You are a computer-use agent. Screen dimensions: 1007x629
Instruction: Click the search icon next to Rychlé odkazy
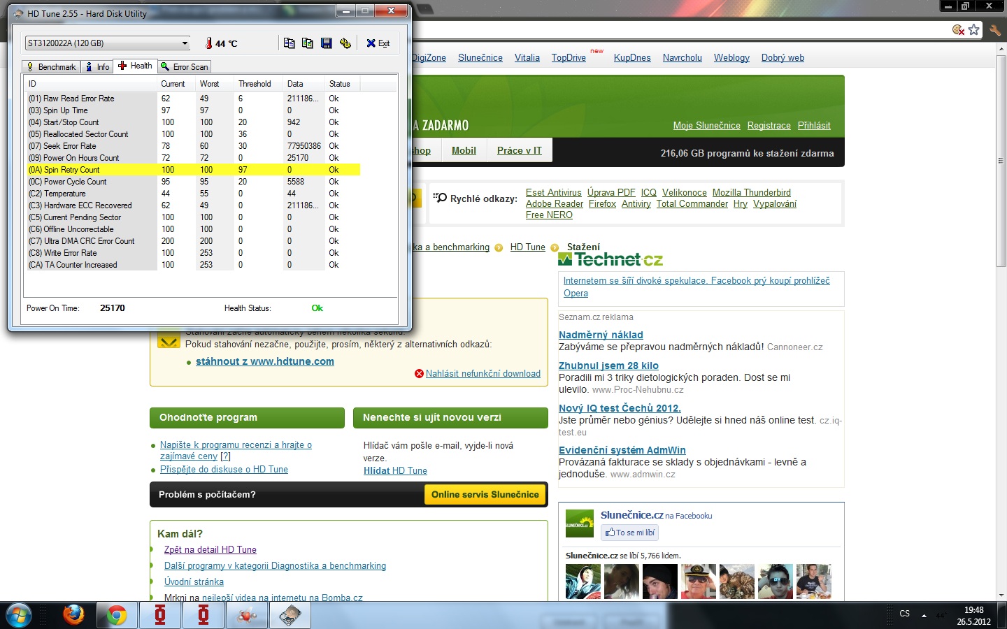tap(440, 197)
